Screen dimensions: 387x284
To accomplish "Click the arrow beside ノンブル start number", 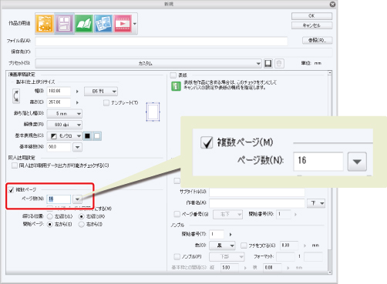I will click(x=231, y=234).
